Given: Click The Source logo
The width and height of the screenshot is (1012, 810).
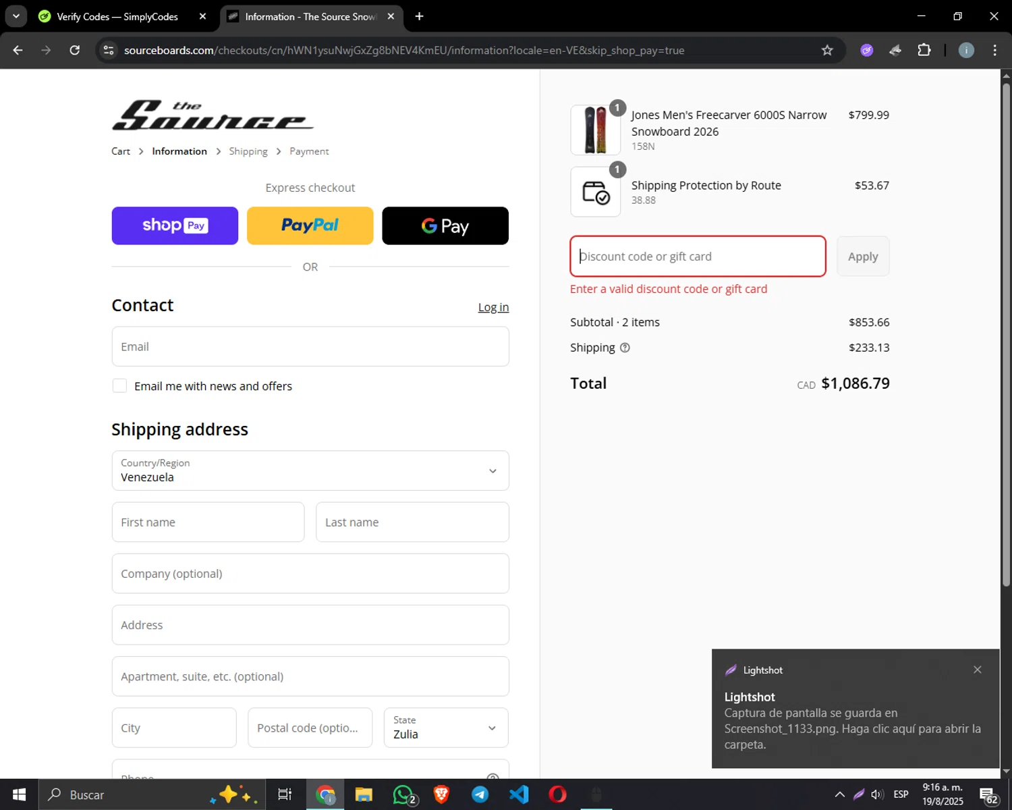Looking at the screenshot, I should pos(213,115).
